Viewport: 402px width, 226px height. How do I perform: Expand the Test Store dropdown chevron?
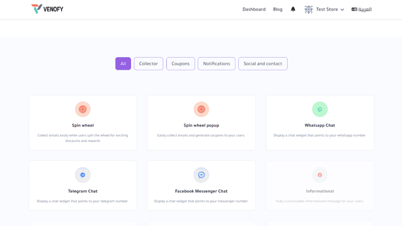coord(342,10)
